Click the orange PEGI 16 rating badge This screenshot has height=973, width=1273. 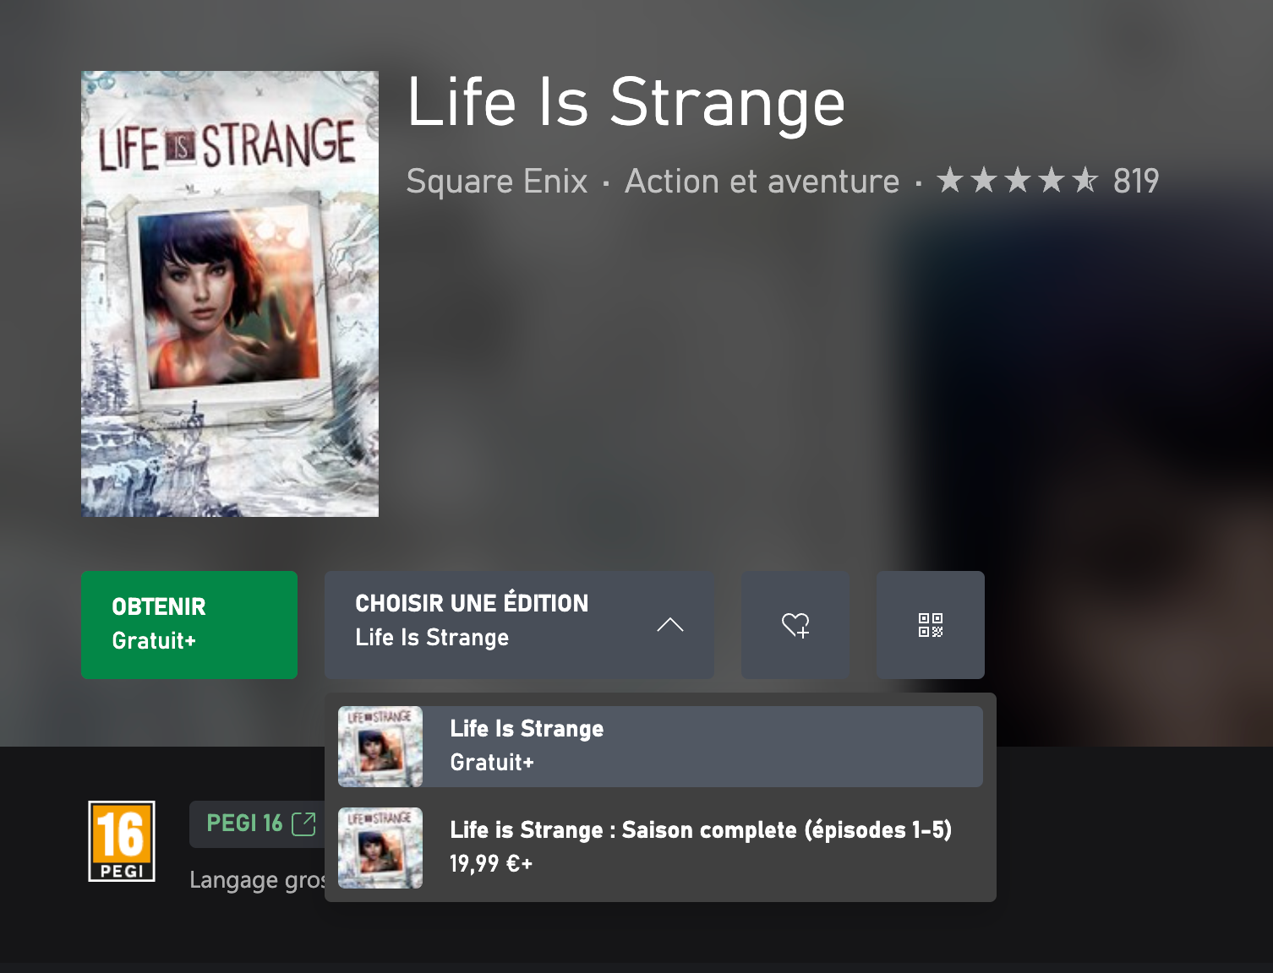pyautogui.click(x=122, y=840)
